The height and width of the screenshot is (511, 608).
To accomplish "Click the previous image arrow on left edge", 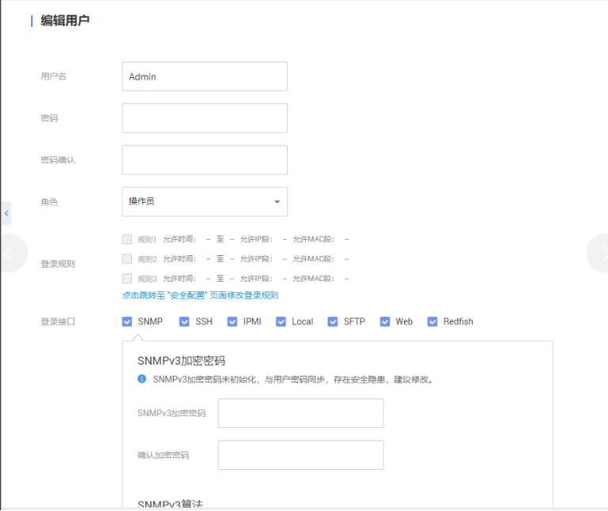I will pyautogui.click(x=9, y=253).
